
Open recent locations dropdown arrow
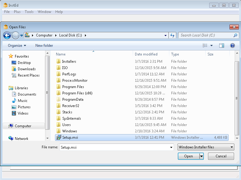[x=22, y=36]
